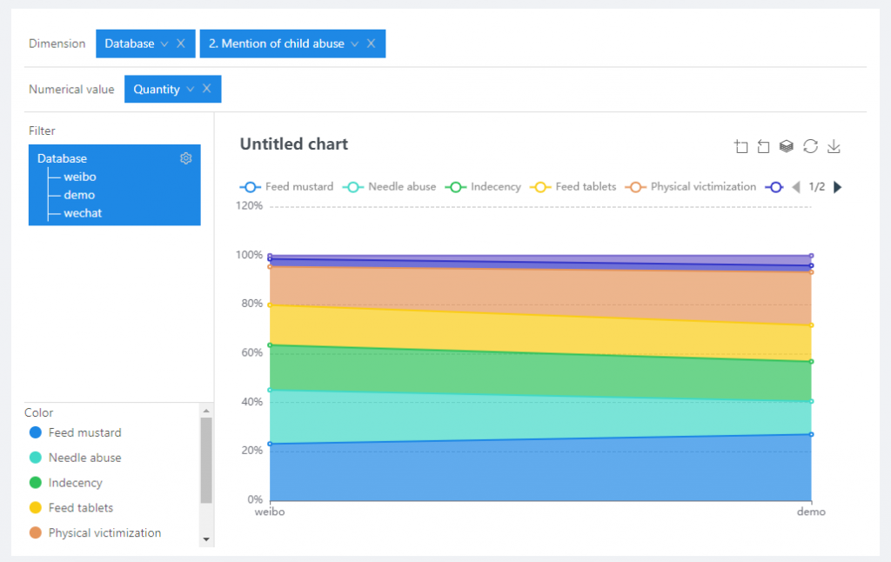This screenshot has height=562, width=891.
Task: Click the area zoom icon in chart toolbar
Action: pyautogui.click(x=741, y=146)
